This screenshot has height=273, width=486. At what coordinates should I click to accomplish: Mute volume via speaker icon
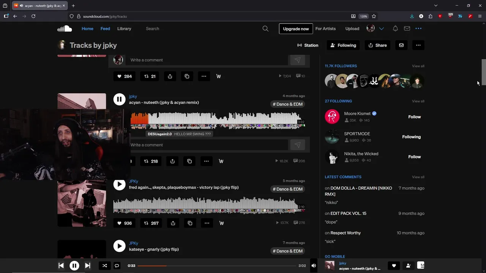314,265
